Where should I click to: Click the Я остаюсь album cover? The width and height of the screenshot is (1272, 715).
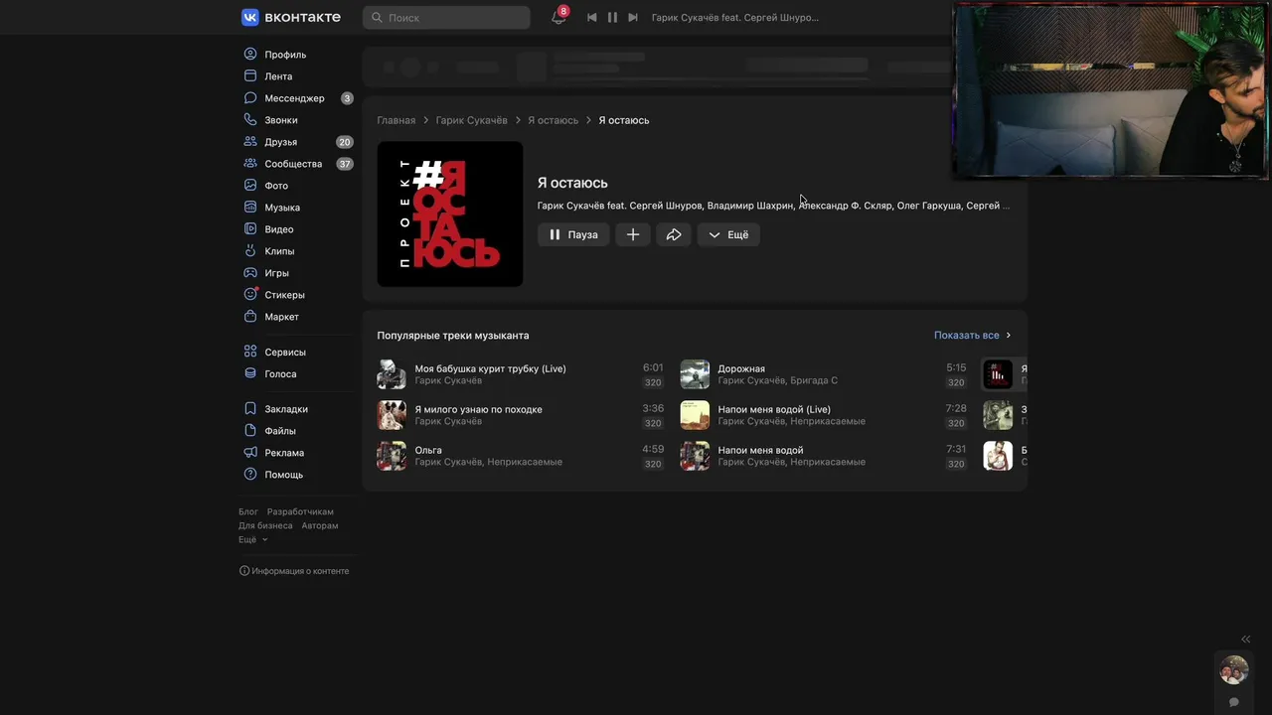pos(450,214)
